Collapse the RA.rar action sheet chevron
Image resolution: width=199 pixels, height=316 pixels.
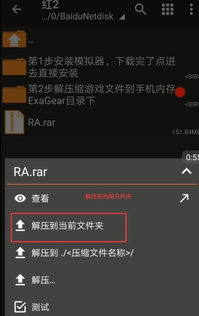[186, 171]
